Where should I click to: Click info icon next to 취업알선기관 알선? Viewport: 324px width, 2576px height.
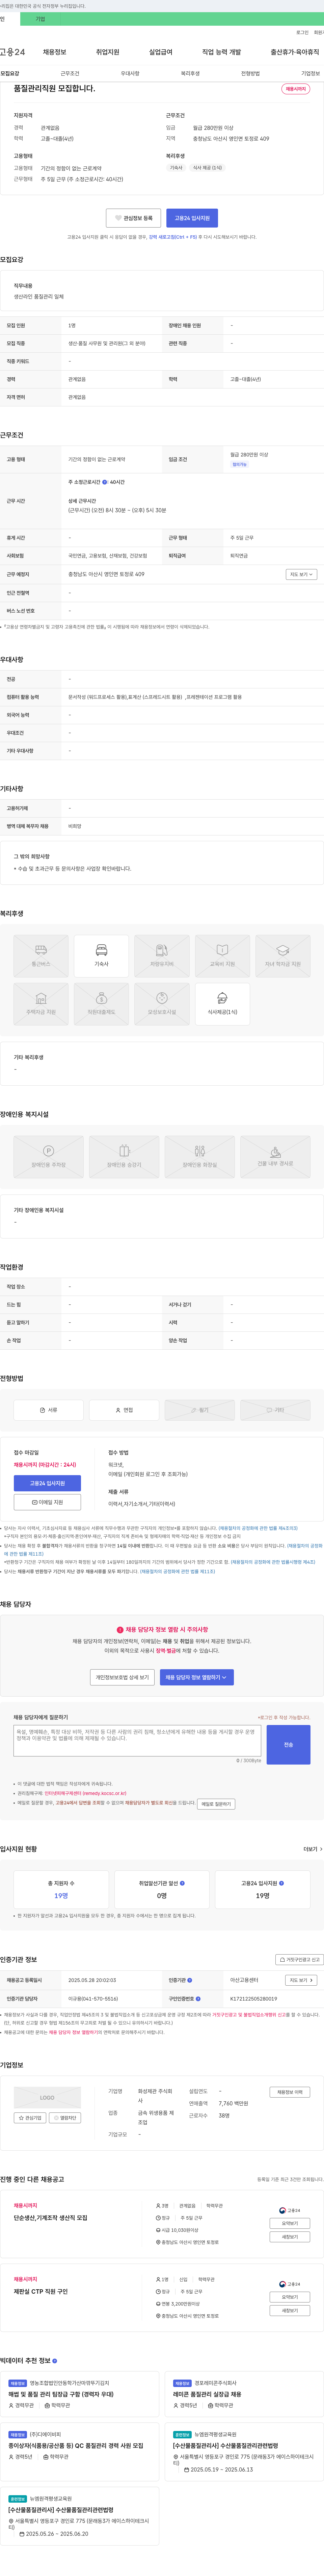pyautogui.click(x=183, y=1883)
